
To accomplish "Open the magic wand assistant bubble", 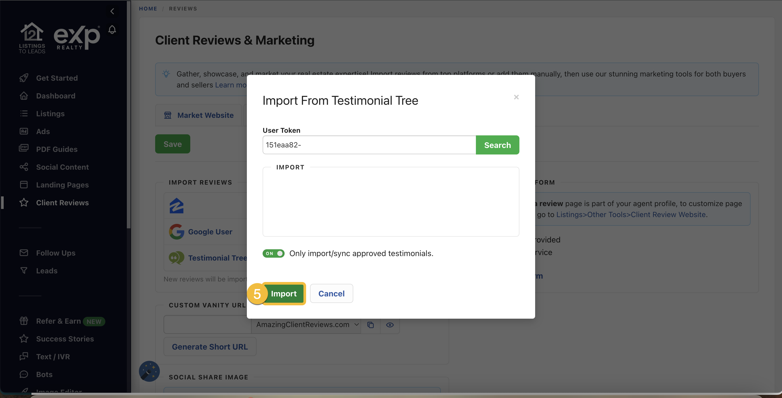I will [x=149, y=371].
